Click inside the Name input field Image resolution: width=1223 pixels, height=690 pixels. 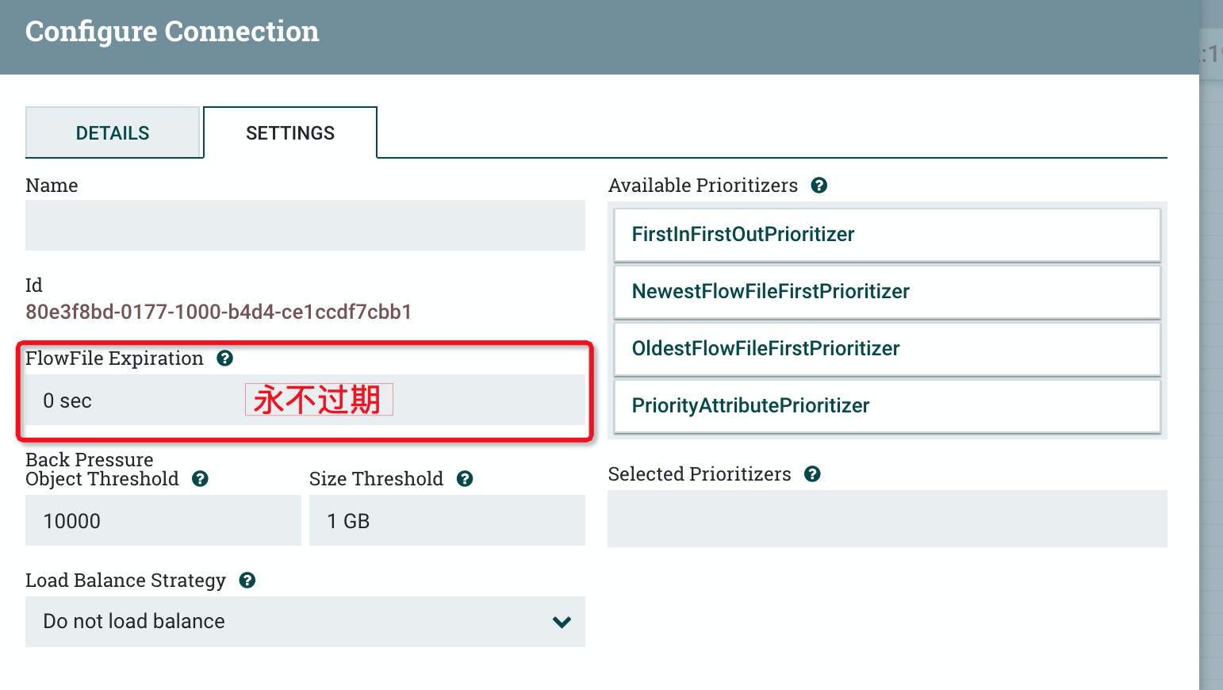pos(305,225)
